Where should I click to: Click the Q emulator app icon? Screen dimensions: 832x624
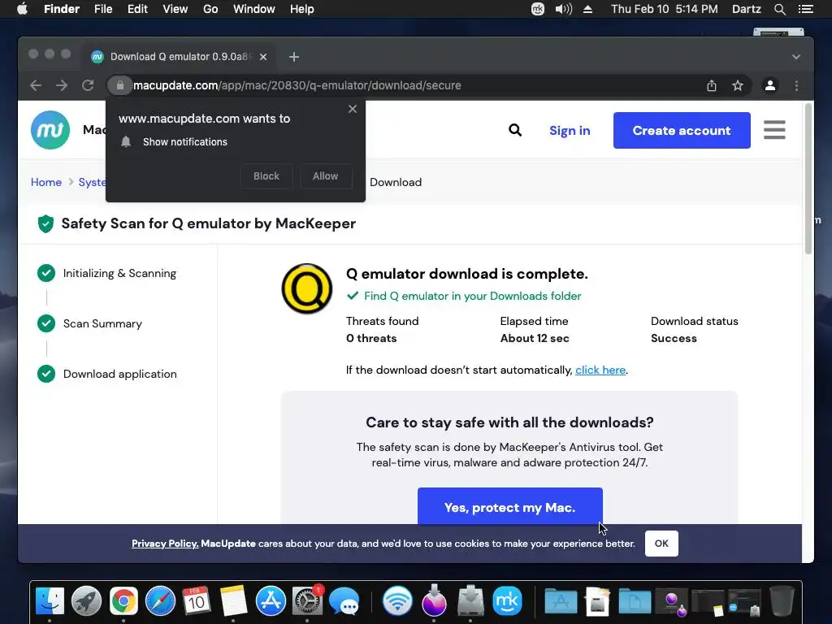click(x=307, y=288)
